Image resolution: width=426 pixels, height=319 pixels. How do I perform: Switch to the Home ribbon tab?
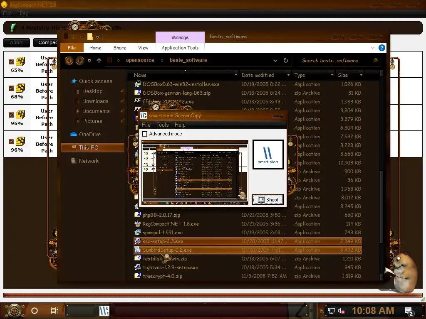point(95,48)
